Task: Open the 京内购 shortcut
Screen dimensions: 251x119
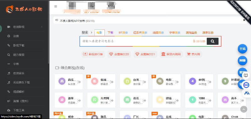Action: pos(194,54)
